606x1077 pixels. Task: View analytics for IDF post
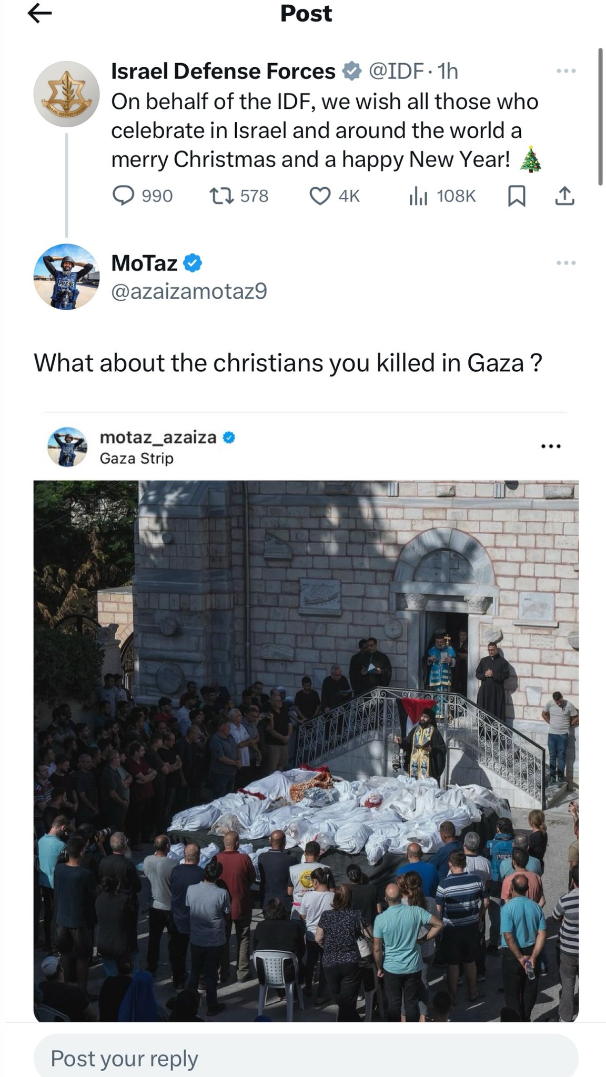pos(418,196)
